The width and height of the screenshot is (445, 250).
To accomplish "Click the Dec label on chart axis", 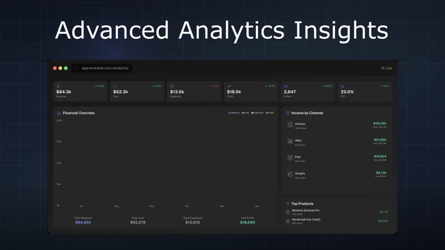I will point(257,206).
